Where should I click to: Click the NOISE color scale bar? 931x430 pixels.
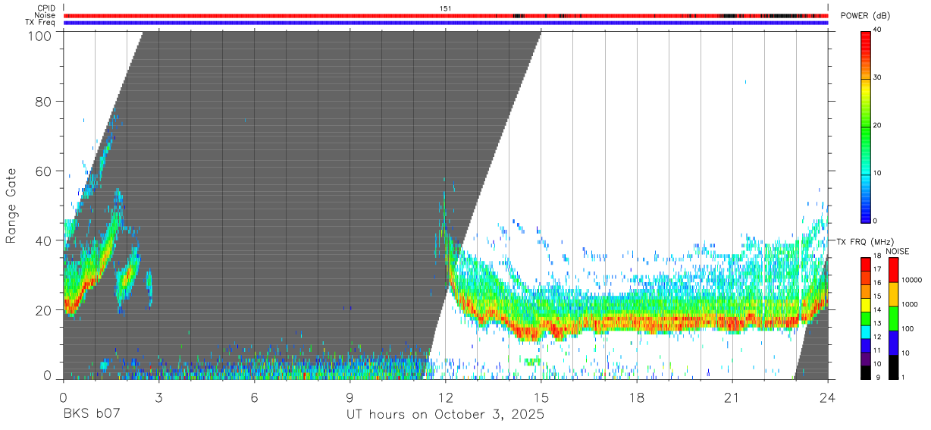(x=893, y=319)
